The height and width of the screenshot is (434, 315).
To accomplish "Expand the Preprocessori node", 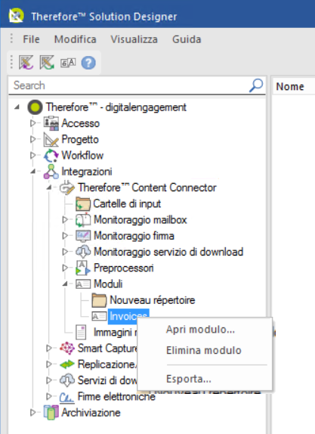I will pyautogui.click(x=65, y=268).
